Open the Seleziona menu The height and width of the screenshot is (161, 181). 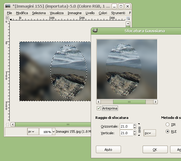39,13
